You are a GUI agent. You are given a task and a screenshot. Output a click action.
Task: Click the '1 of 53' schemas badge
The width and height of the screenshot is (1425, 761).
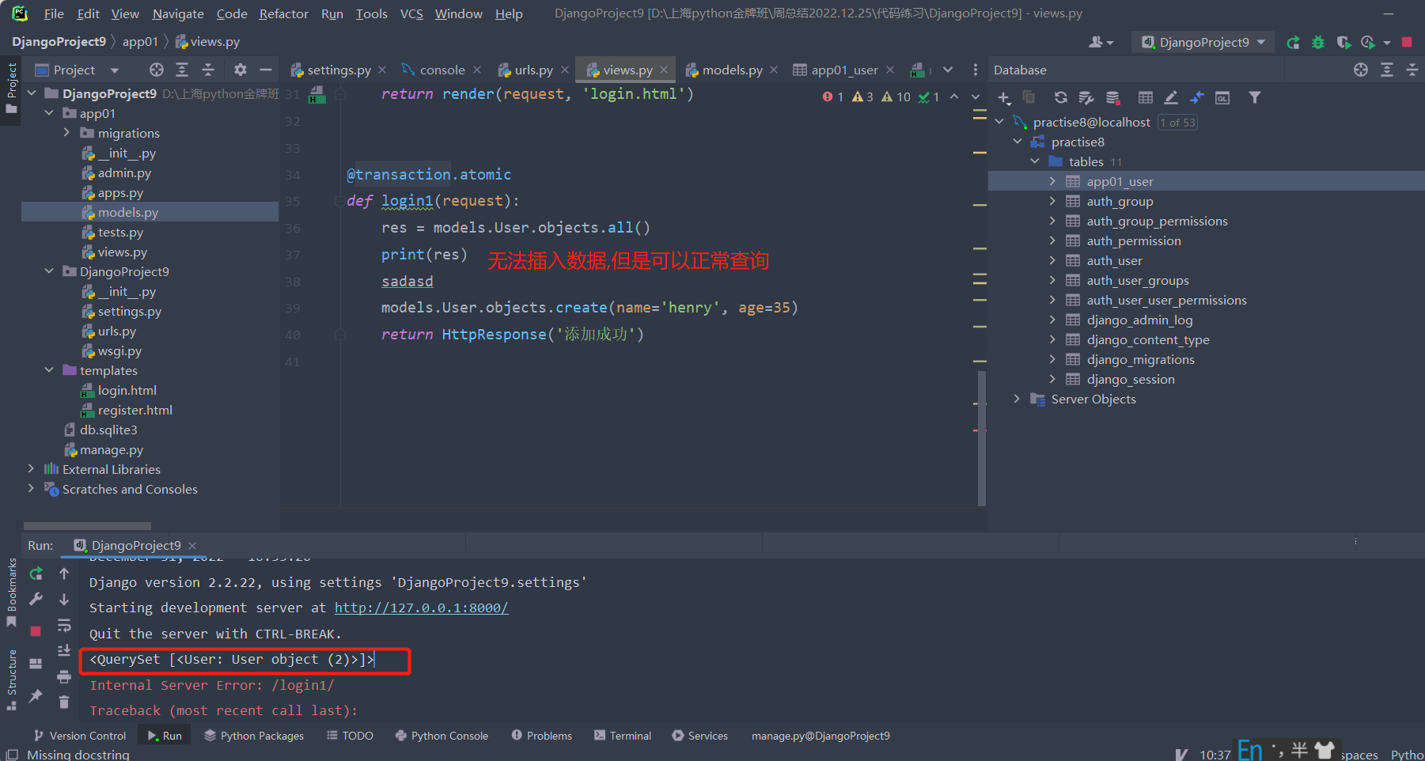[1177, 122]
